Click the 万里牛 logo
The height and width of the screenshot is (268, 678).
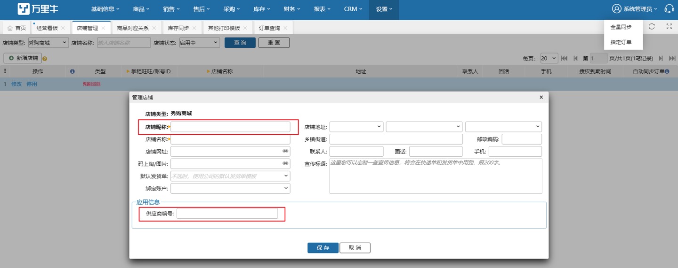[38, 9]
